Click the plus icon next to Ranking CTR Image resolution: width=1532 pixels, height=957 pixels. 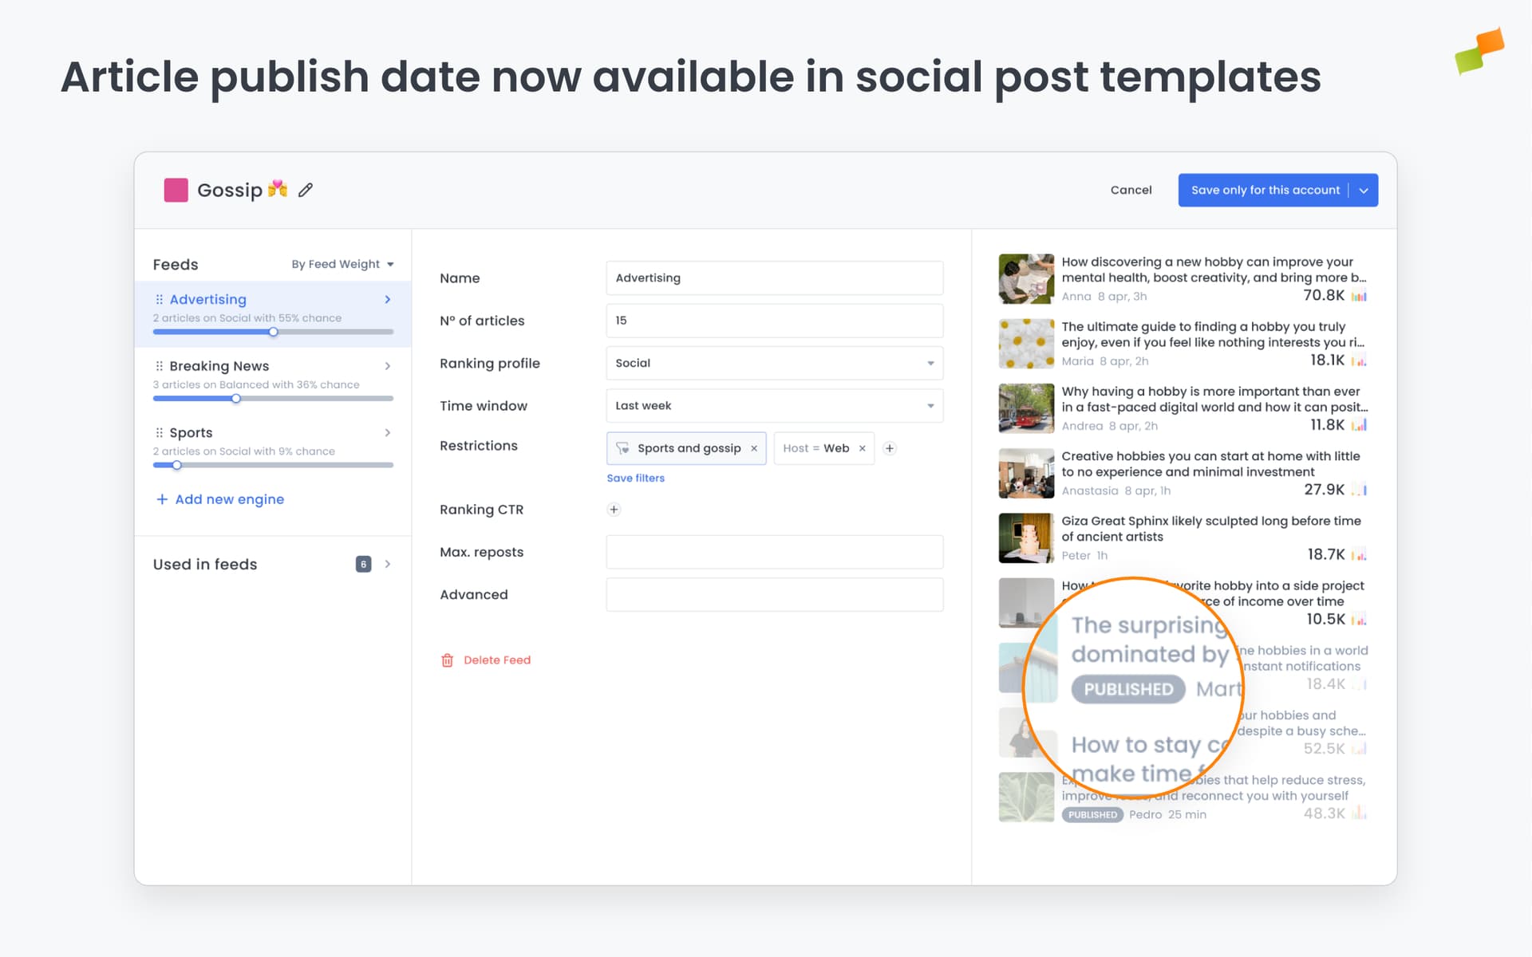(613, 509)
